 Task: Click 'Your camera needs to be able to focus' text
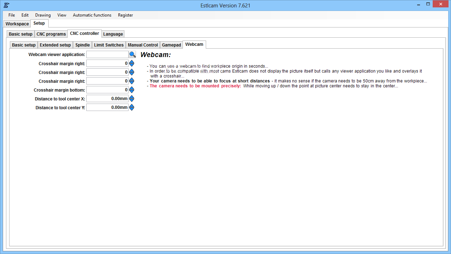210,81
